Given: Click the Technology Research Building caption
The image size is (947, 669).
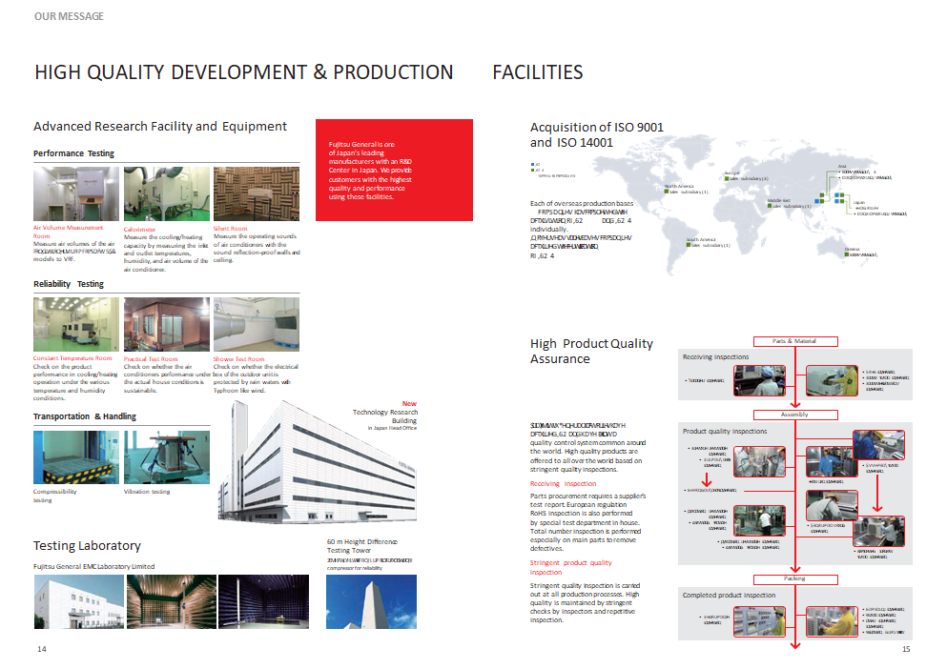Looking at the screenshot, I should [x=385, y=416].
